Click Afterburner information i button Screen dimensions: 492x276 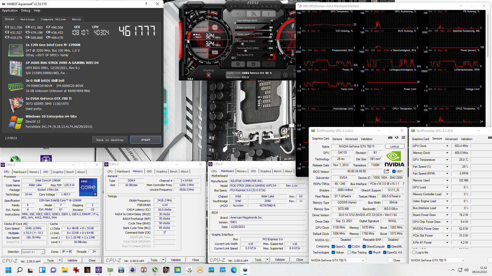269,14
